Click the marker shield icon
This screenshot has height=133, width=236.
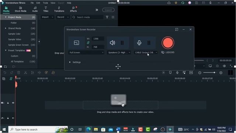(x=170, y=72)
